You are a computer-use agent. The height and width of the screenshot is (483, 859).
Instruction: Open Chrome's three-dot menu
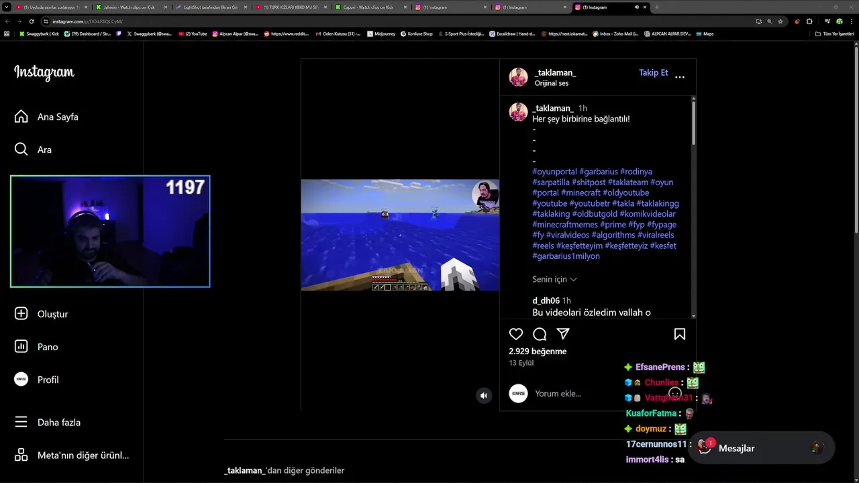click(x=852, y=21)
